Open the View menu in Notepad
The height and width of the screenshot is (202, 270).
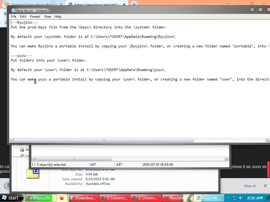47,17
